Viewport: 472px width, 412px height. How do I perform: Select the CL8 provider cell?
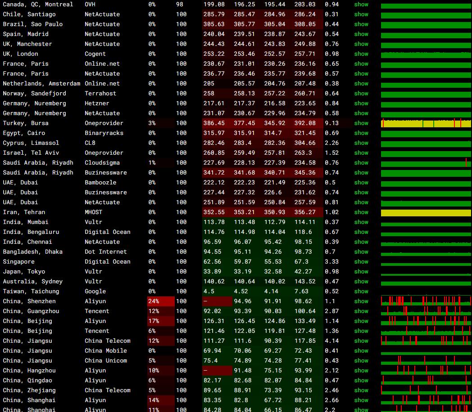pyautogui.click(x=90, y=143)
